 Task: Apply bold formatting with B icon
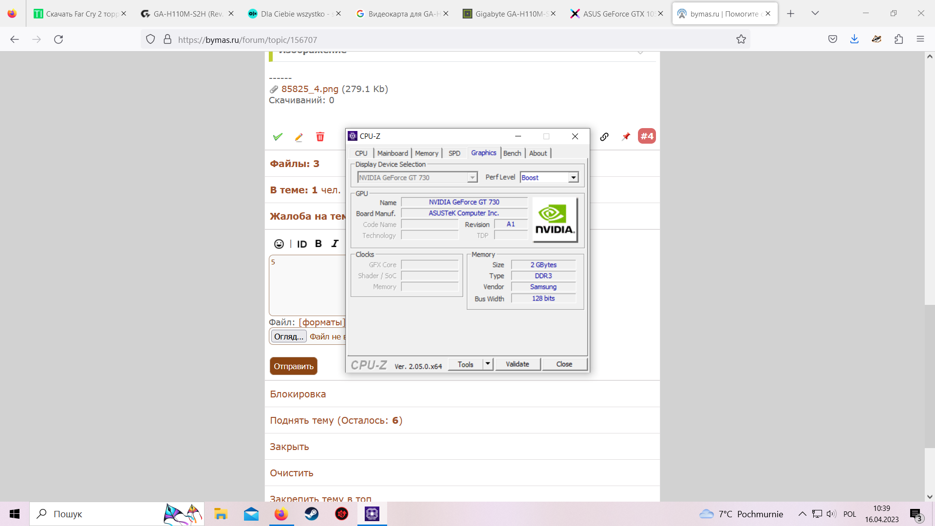[318, 244]
